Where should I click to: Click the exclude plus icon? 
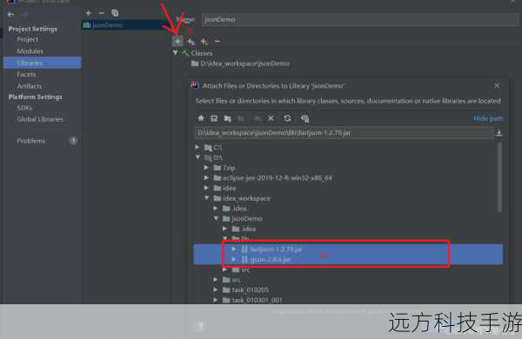pyautogui.click(x=204, y=42)
